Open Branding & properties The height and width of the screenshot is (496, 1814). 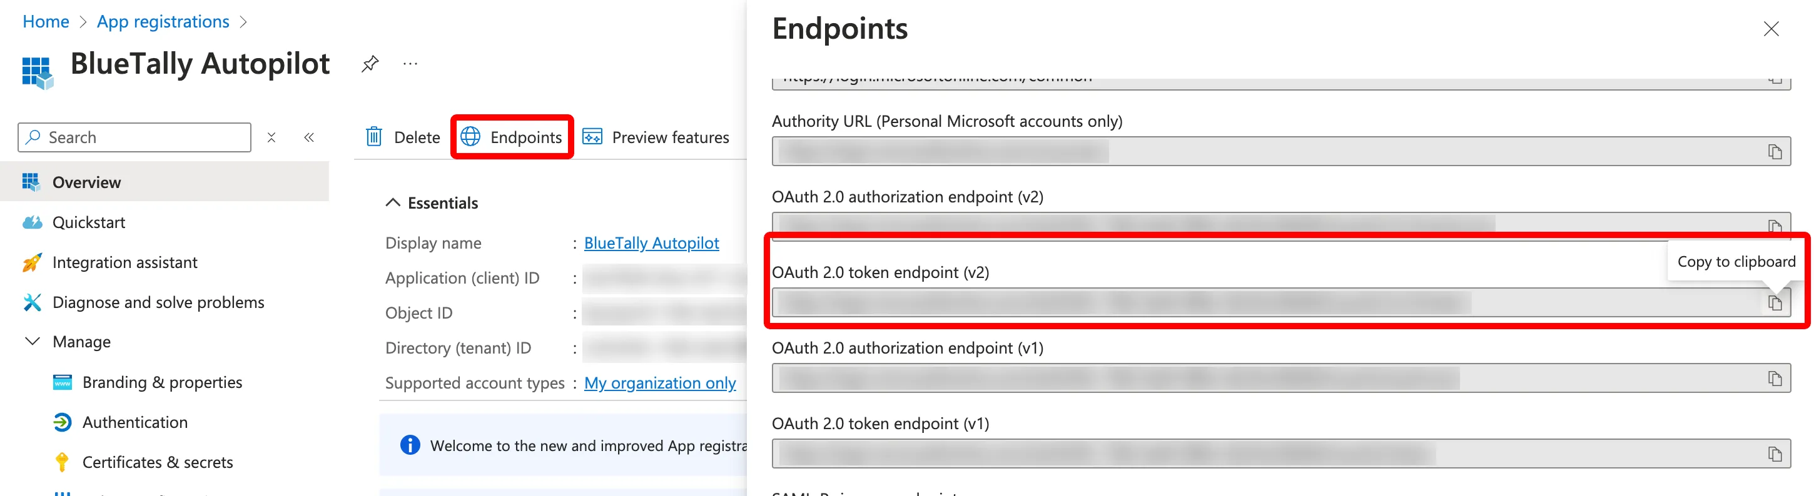162,382
